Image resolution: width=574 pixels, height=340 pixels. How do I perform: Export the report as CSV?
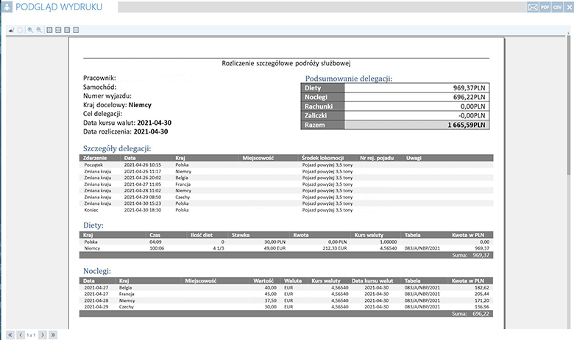(x=557, y=7)
